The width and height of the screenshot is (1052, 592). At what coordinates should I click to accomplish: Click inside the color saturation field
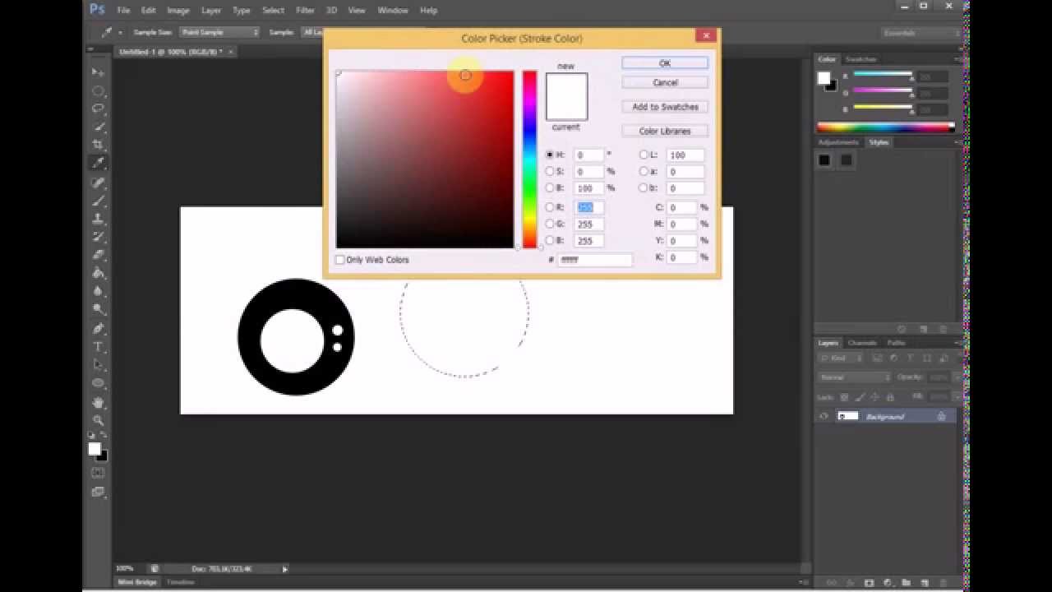pos(425,160)
